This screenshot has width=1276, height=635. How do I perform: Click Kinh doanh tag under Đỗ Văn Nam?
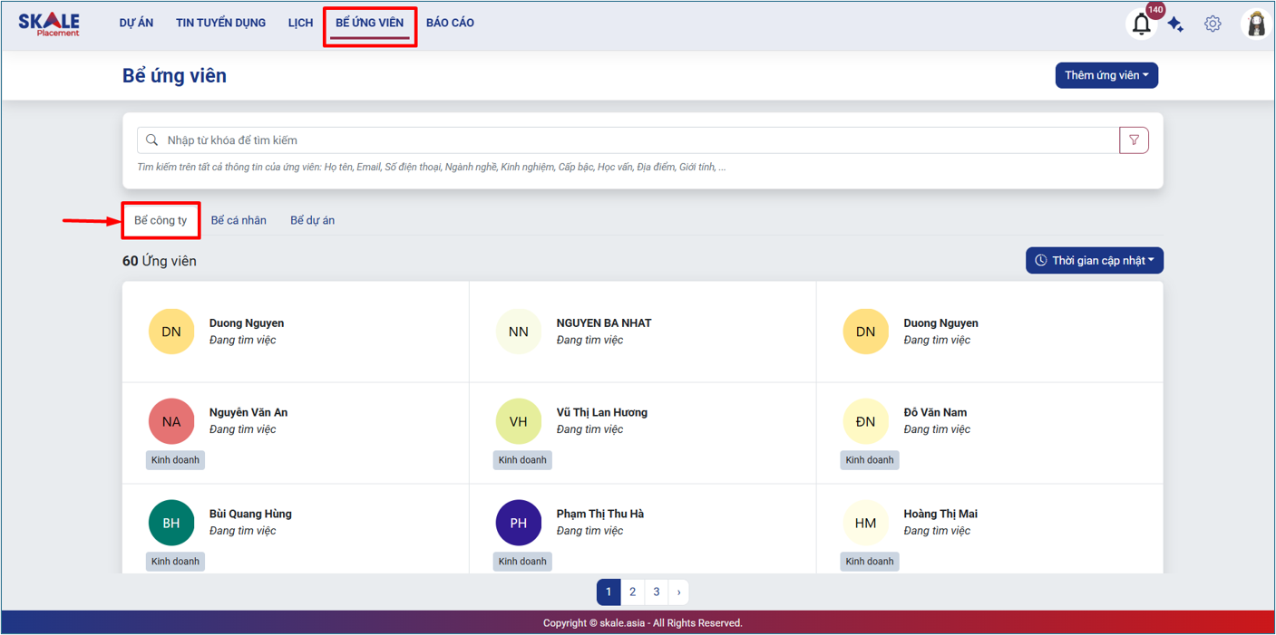pyautogui.click(x=869, y=460)
